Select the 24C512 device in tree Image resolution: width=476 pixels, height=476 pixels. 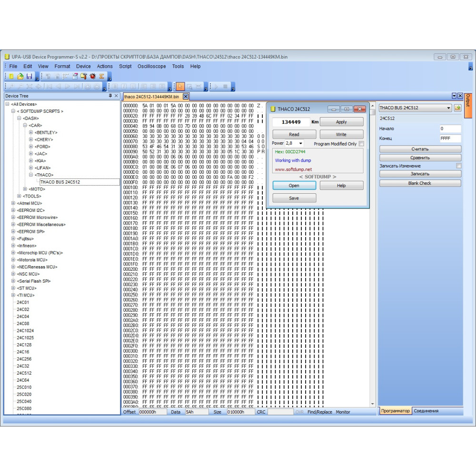24,373
